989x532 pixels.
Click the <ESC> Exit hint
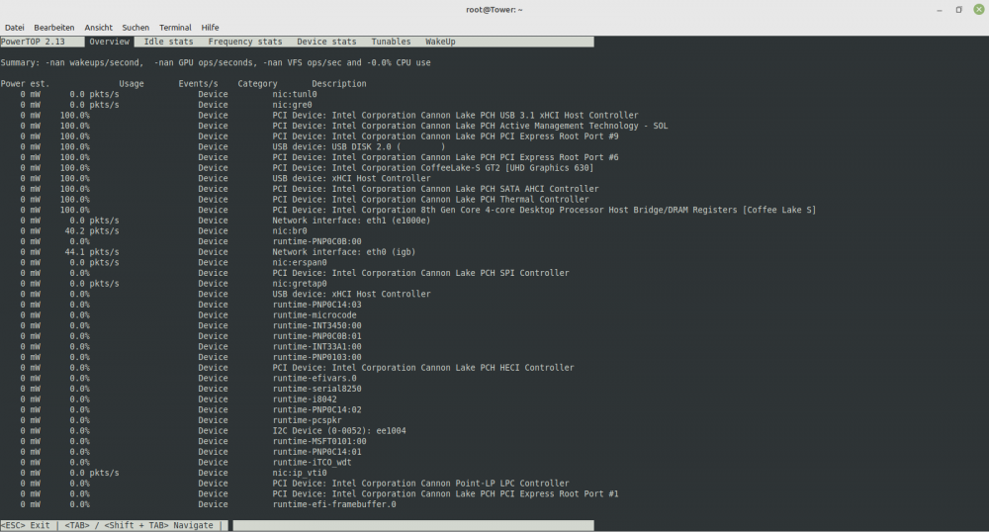point(26,525)
